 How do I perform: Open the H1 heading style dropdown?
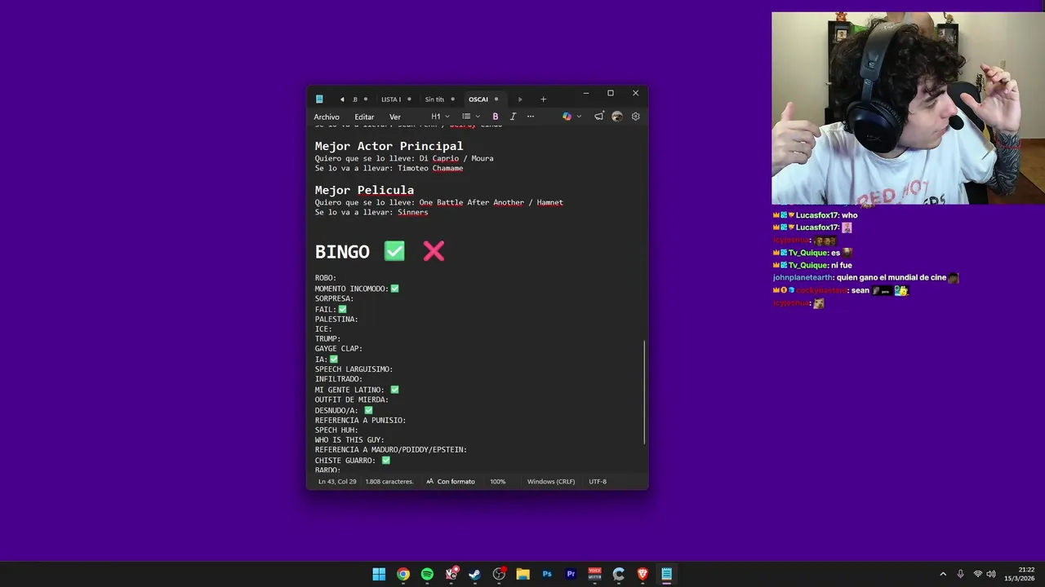(x=440, y=117)
